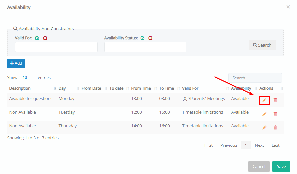Sort table by From Time column
Viewport: 297px width, 174px height.
click(144, 88)
